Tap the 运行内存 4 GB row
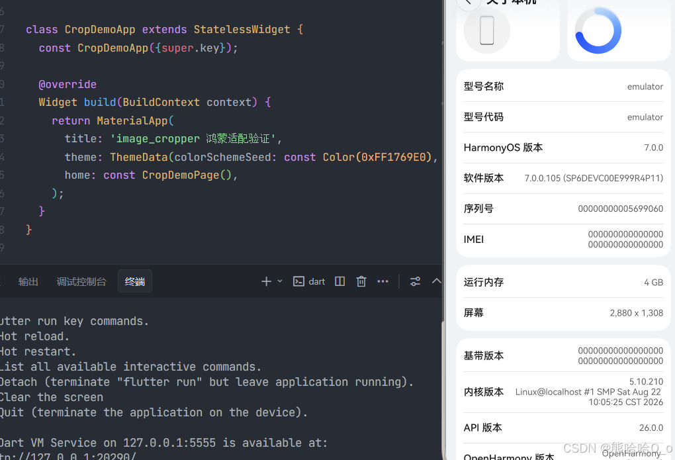The height and width of the screenshot is (460, 675). pos(563,283)
